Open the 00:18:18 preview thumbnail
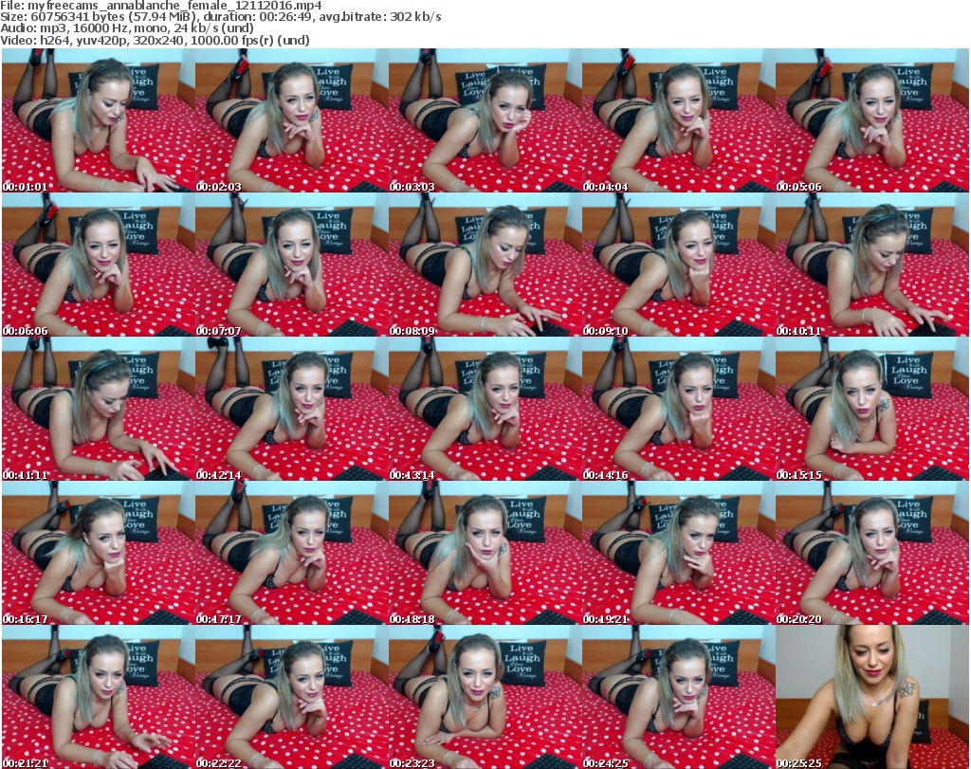Viewport: 971px width, 769px height. tap(485, 554)
